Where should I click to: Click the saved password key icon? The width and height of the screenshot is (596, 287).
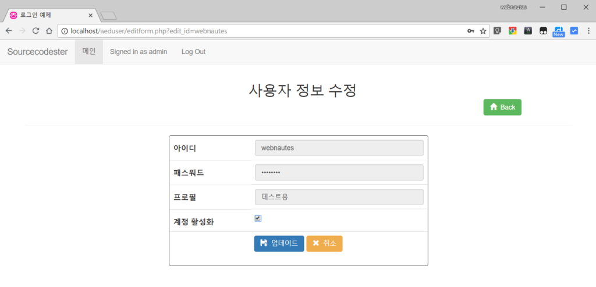pyautogui.click(x=470, y=31)
